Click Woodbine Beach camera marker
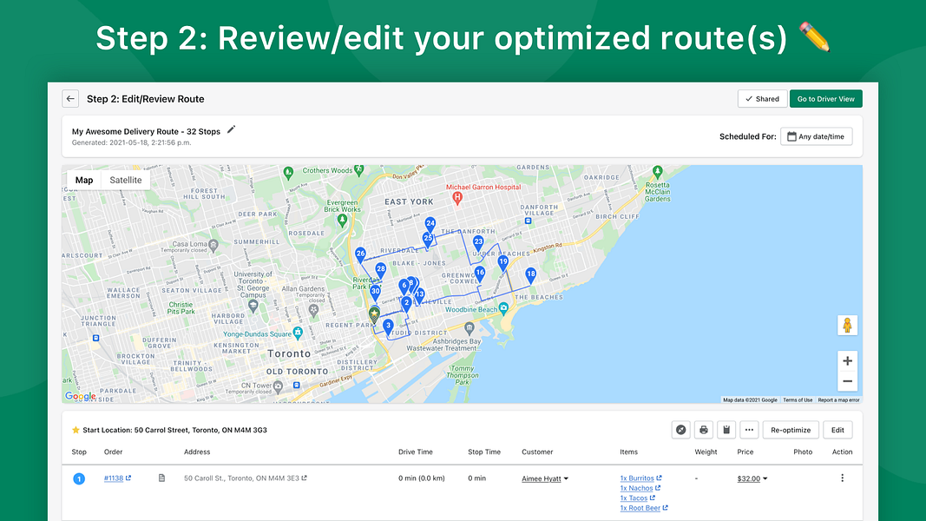 503,307
